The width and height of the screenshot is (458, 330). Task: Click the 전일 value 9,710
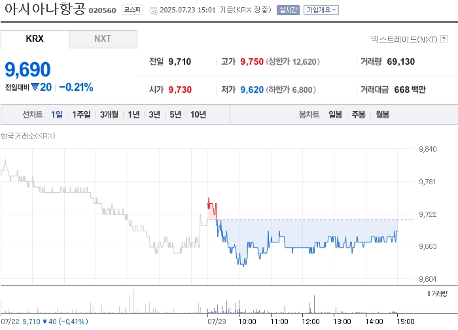click(x=180, y=61)
